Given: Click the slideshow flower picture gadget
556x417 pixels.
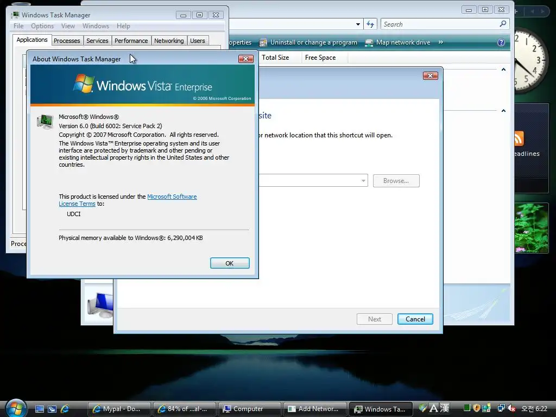Looking at the screenshot, I should click(x=531, y=228).
